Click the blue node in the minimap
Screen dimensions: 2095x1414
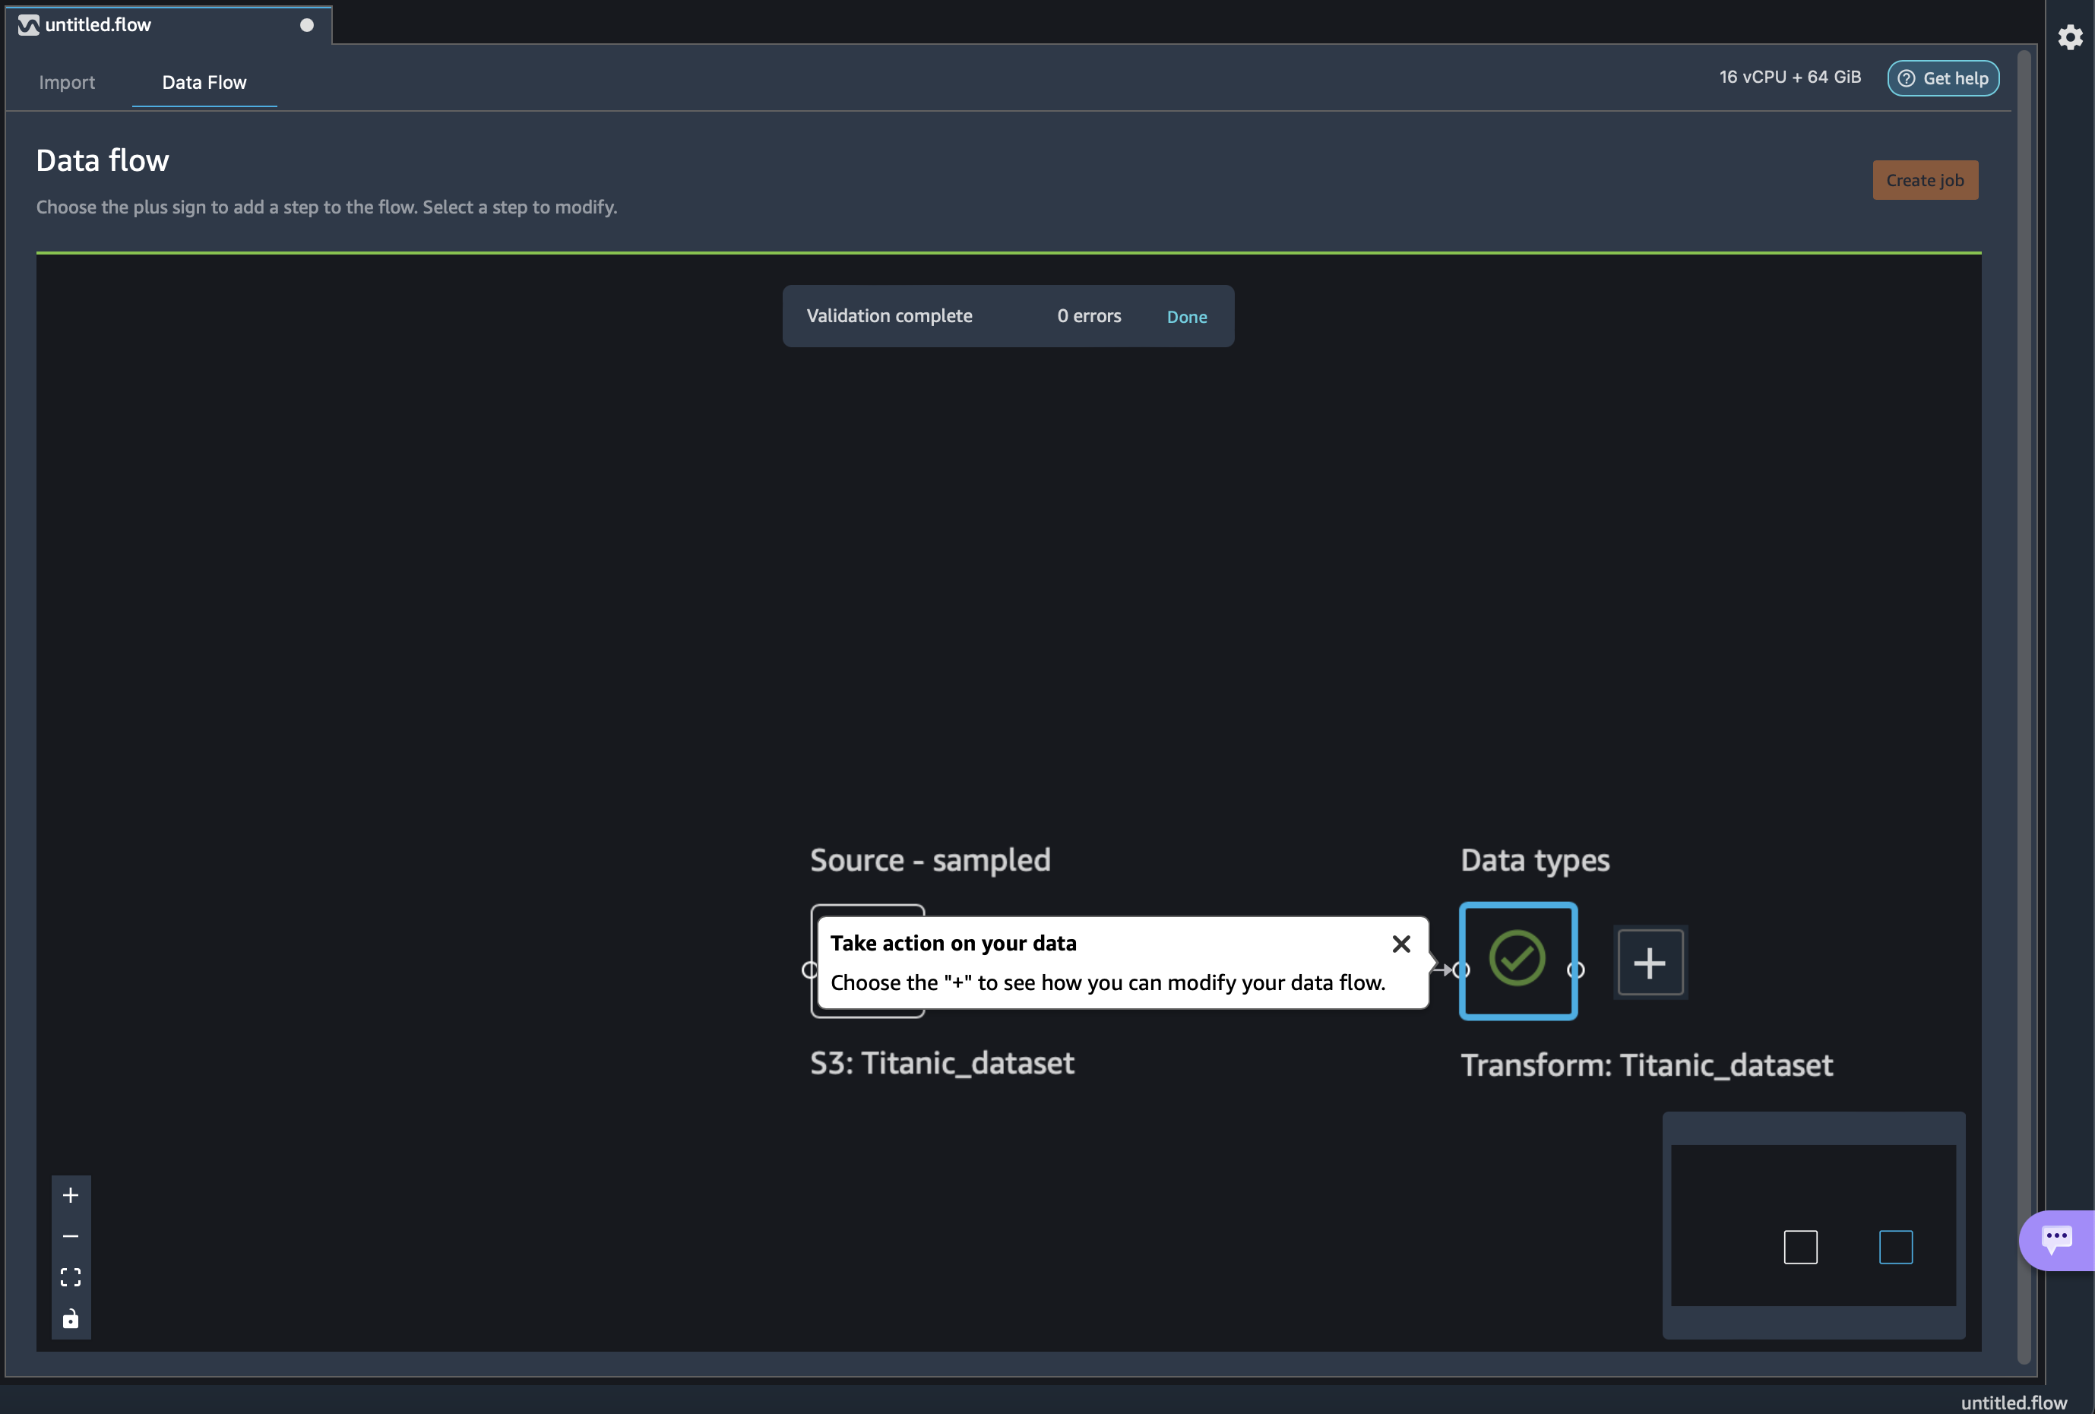(1896, 1248)
